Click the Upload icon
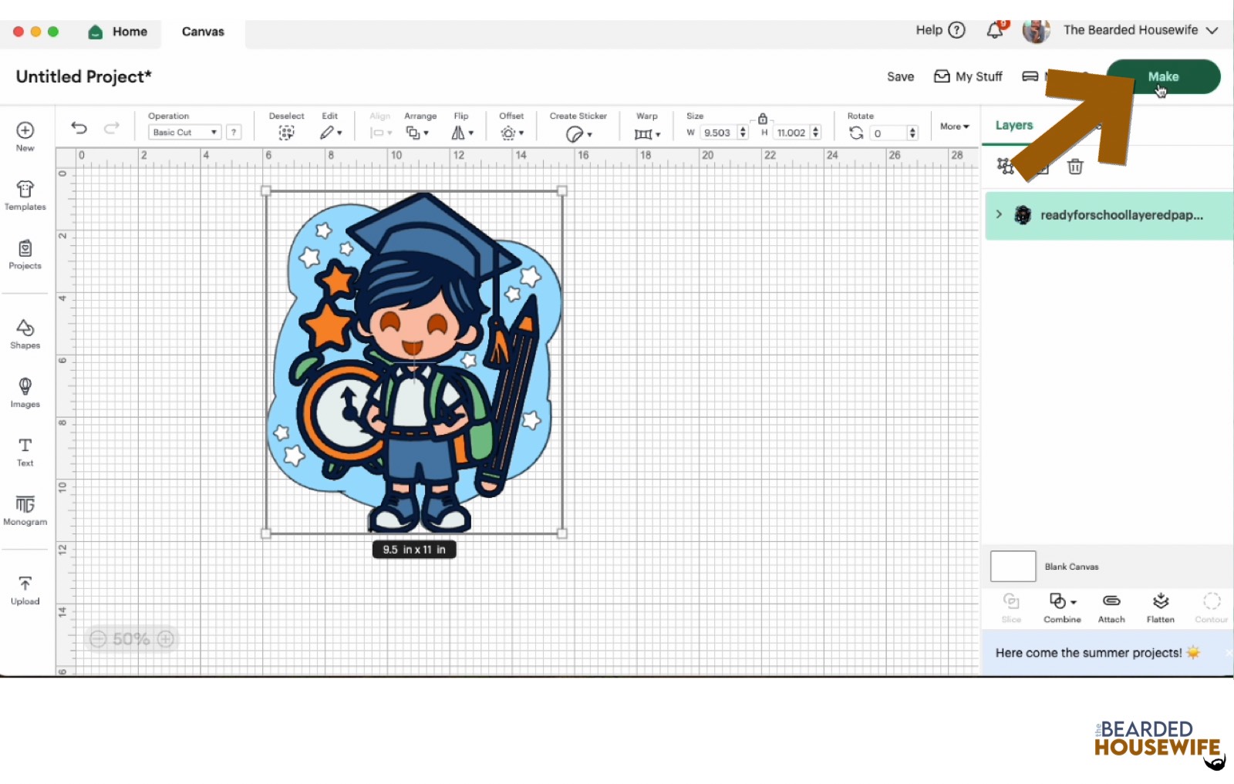1234x784 pixels. (x=25, y=590)
